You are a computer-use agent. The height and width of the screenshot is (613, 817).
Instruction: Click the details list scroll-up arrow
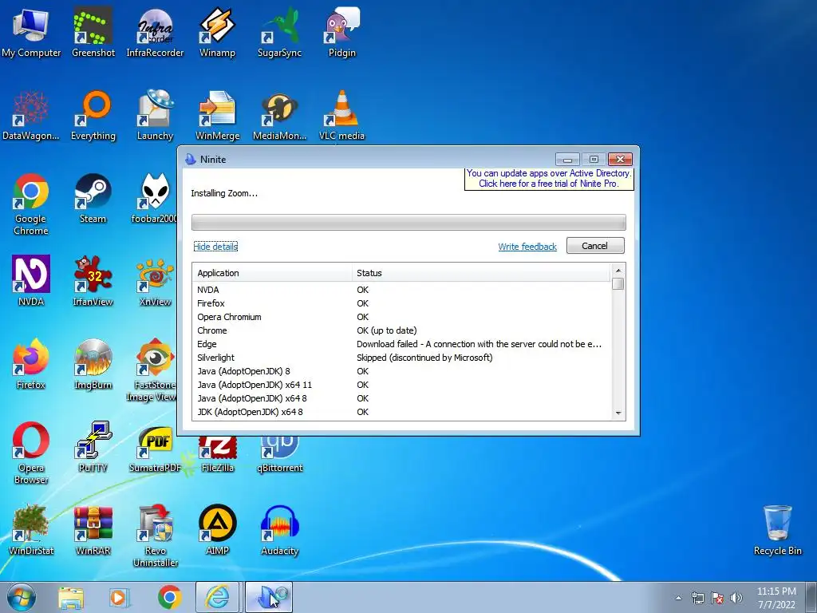(618, 270)
